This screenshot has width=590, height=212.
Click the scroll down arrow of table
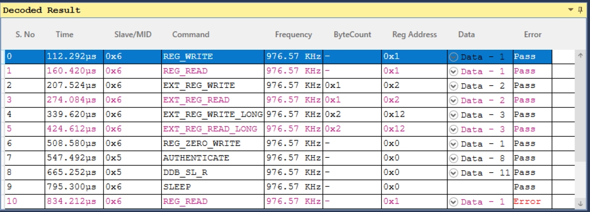click(x=580, y=203)
